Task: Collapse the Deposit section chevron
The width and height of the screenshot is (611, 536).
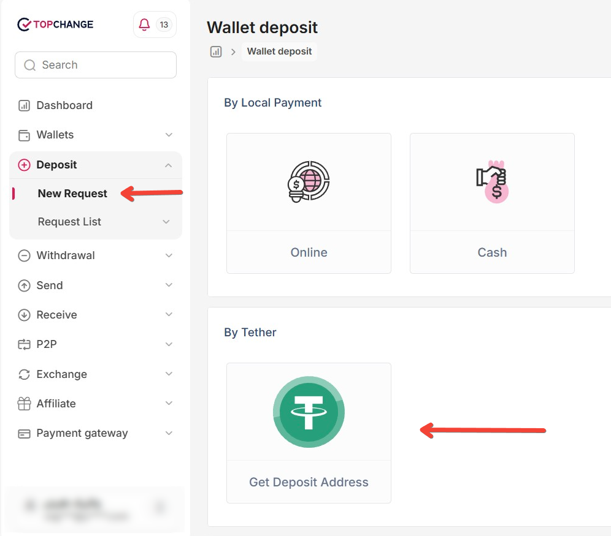Action: (x=168, y=165)
